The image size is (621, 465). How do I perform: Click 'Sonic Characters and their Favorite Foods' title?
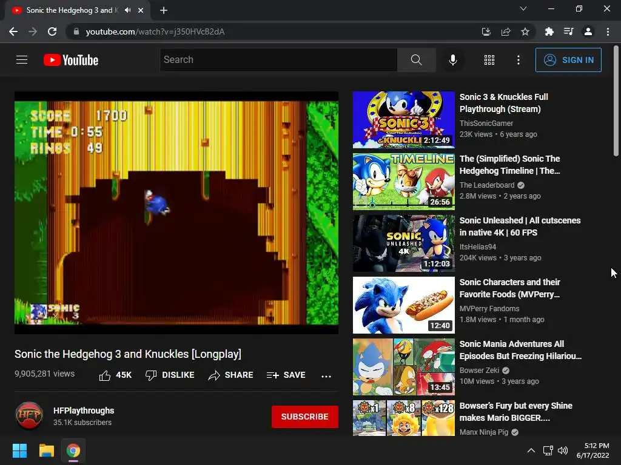[x=509, y=288]
